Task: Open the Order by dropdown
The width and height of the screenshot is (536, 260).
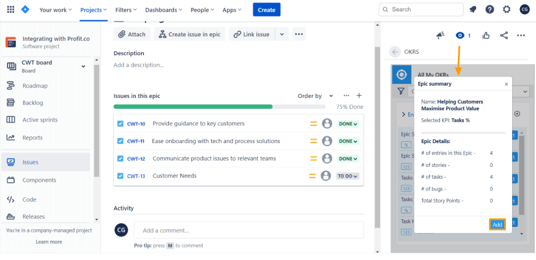Action: [315, 96]
